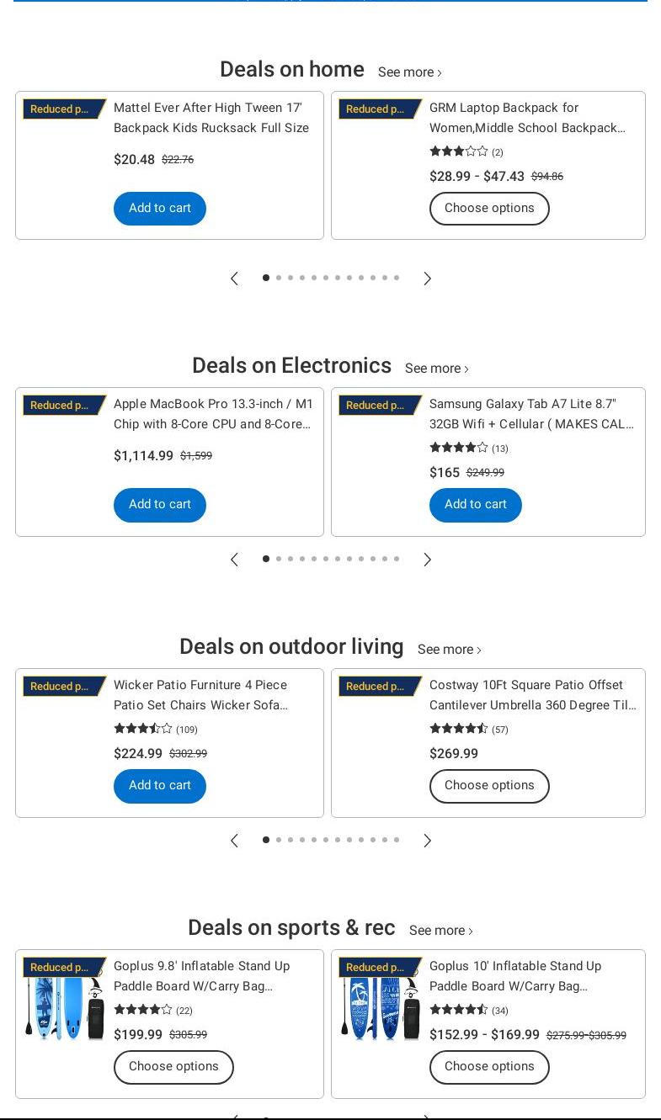Open Wicker Patio Furniture 4 Piece listing

tap(200, 695)
